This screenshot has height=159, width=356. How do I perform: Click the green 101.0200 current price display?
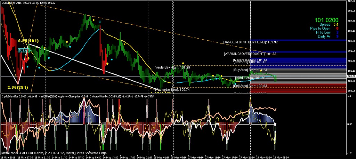click(326, 20)
